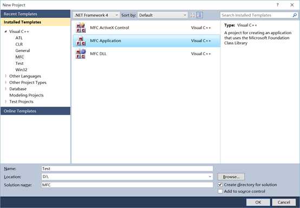The width and height of the screenshot is (300, 208).
Task: Open the Online Templates section
Action: tap(35, 111)
